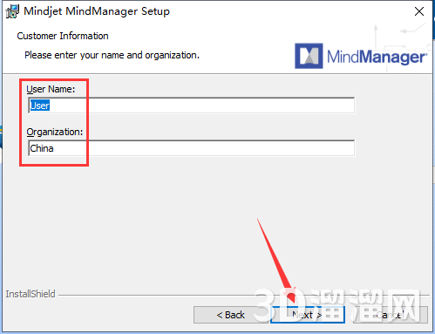This screenshot has width=435, height=334.
Task: Click the 'Mindjet MindManager Setup' title text
Action: tap(97, 11)
